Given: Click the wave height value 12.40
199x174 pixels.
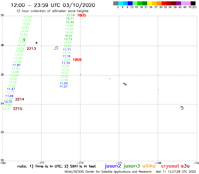Looking at the screenshot, I should 16,69.
